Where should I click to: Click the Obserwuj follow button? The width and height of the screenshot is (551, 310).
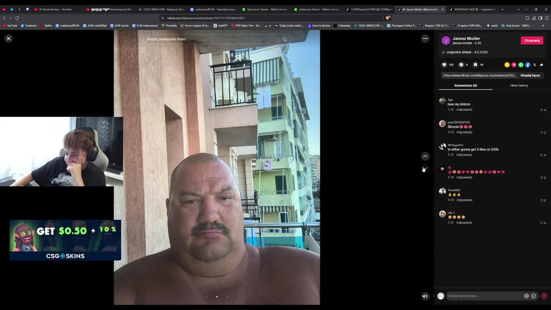coord(532,40)
